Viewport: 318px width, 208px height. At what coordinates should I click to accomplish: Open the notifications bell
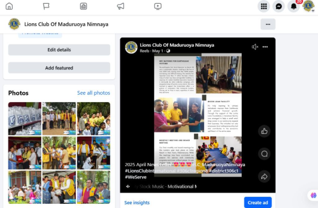coord(293,6)
